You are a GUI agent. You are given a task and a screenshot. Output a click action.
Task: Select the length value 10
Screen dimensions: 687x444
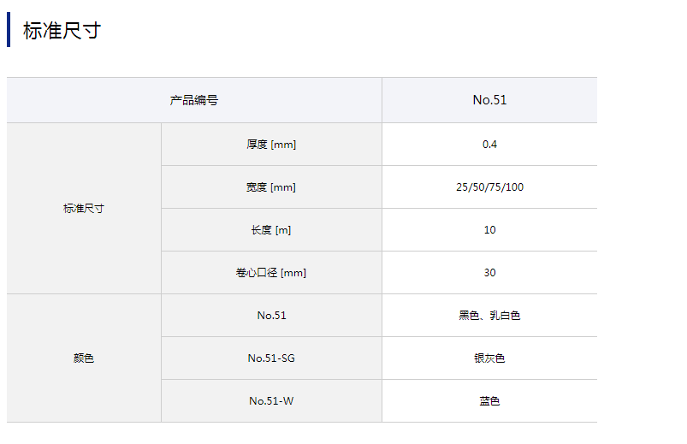pyautogui.click(x=489, y=230)
